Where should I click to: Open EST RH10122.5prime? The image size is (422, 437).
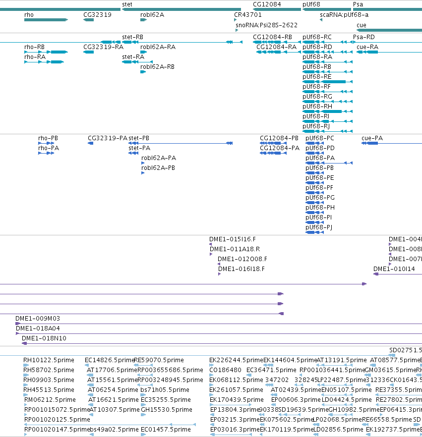[x=26, y=365]
